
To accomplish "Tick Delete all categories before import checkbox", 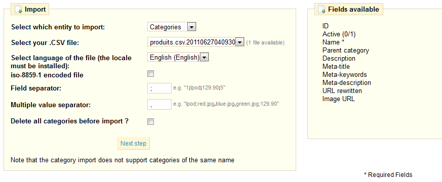I will coord(151,121).
